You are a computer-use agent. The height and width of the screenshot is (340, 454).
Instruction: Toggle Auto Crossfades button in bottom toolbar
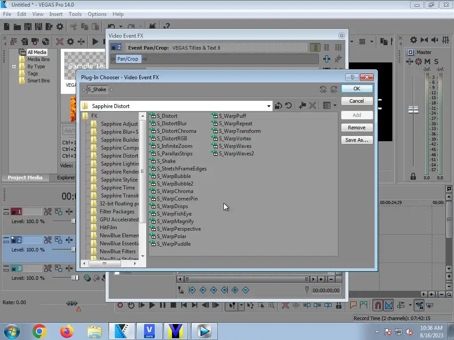[x=389, y=305]
